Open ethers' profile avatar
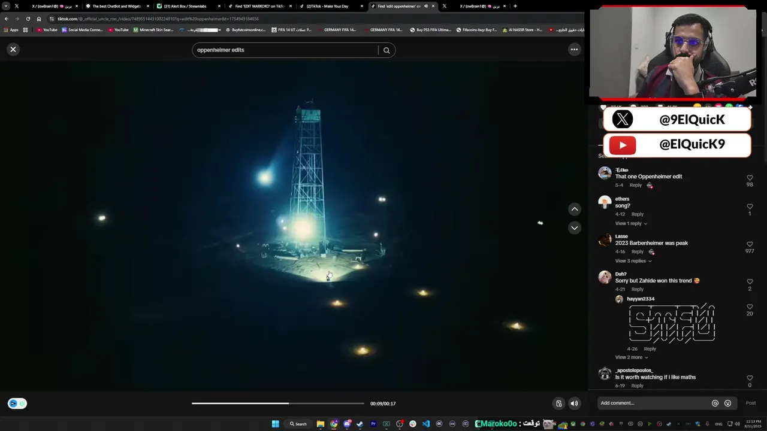The width and height of the screenshot is (767, 431). (x=605, y=202)
